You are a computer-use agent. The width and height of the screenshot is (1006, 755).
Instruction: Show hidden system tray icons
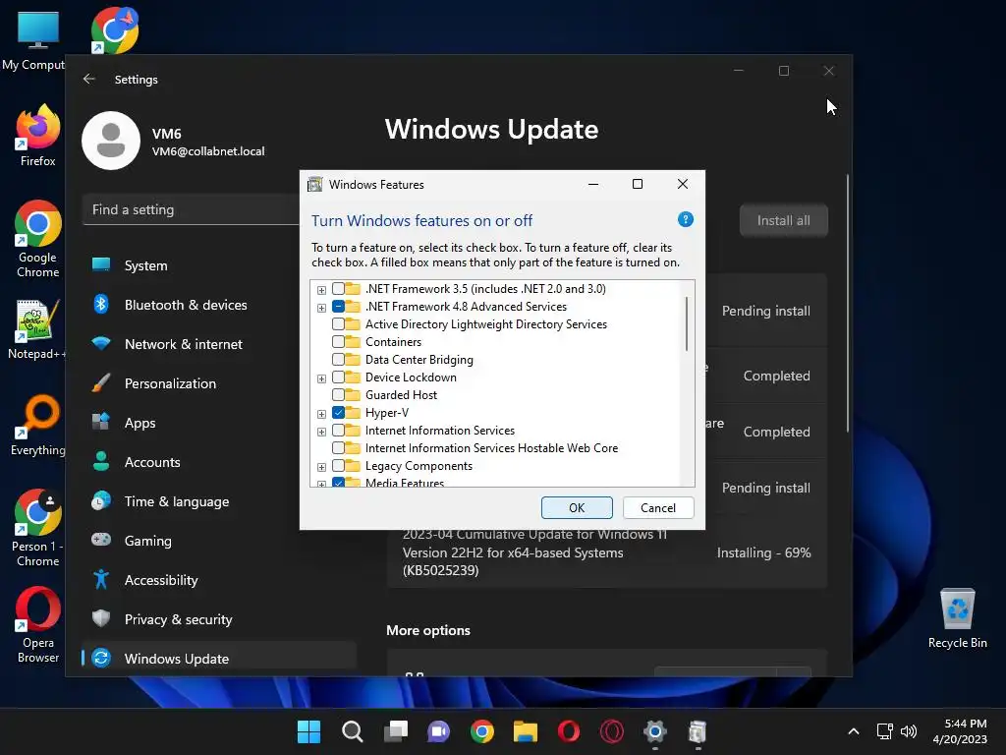[854, 731]
